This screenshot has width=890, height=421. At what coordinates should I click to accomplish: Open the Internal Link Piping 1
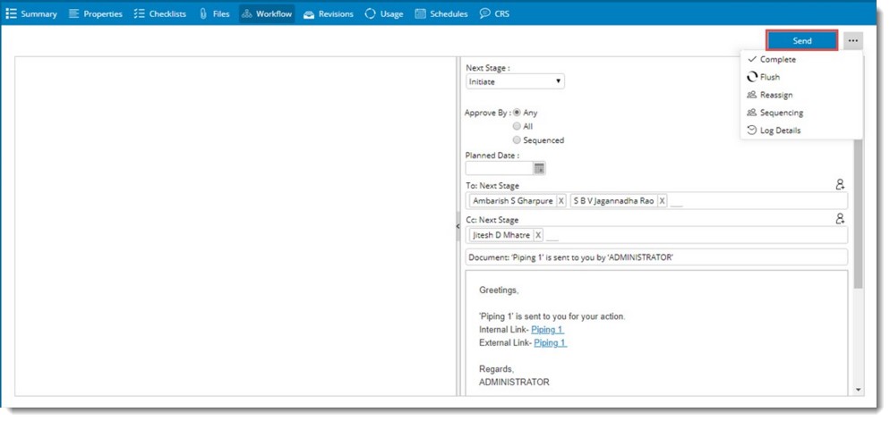coord(547,330)
